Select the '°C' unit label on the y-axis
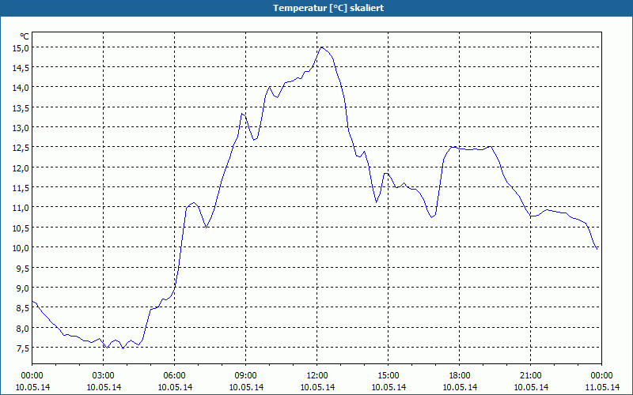 tap(25, 36)
